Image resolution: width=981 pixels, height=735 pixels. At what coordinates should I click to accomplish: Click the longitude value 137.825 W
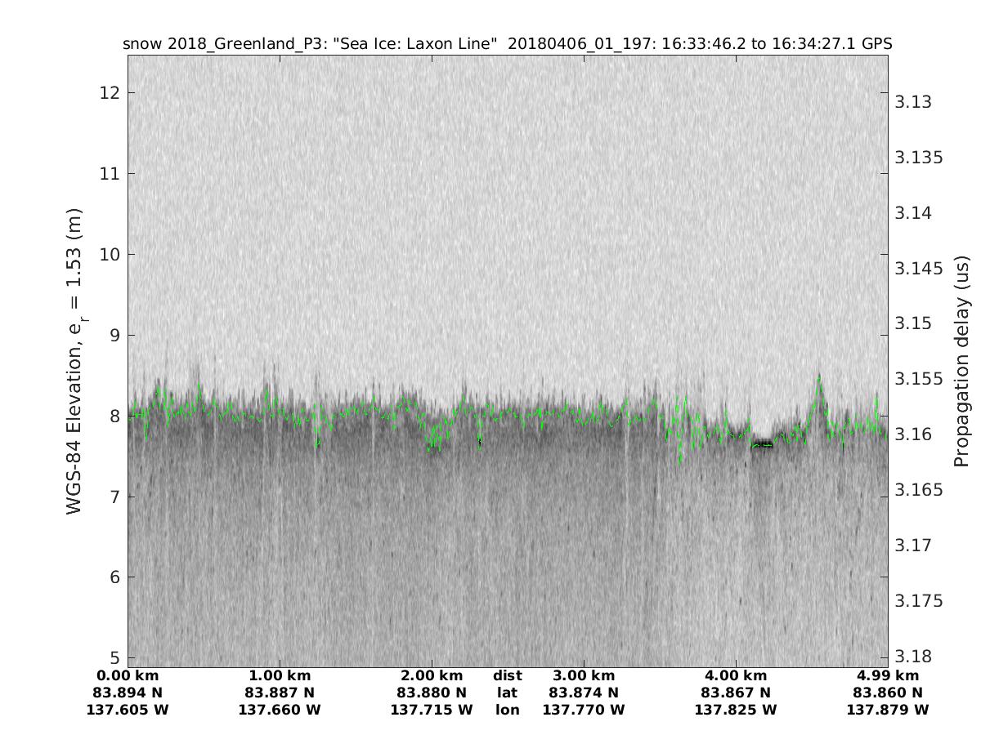click(736, 710)
